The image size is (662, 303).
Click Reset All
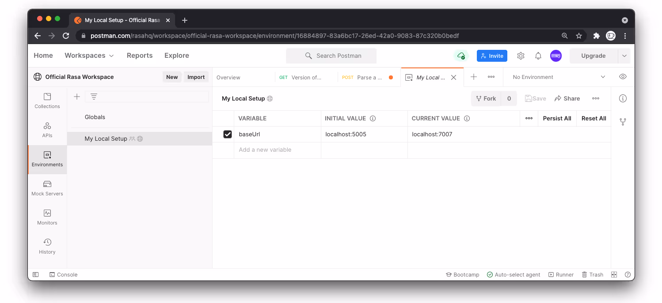pyautogui.click(x=594, y=118)
